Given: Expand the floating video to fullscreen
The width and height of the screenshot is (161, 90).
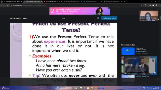Looking at the screenshot, I should (x=155, y=73).
